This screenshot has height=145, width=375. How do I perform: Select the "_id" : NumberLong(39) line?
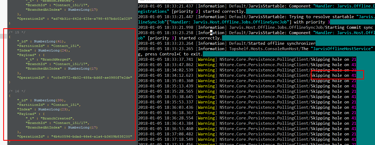pos(41,100)
